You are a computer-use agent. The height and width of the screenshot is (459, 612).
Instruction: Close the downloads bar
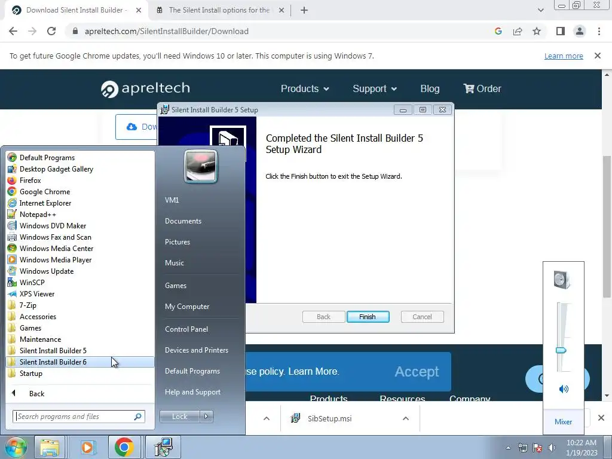pyautogui.click(x=601, y=418)
